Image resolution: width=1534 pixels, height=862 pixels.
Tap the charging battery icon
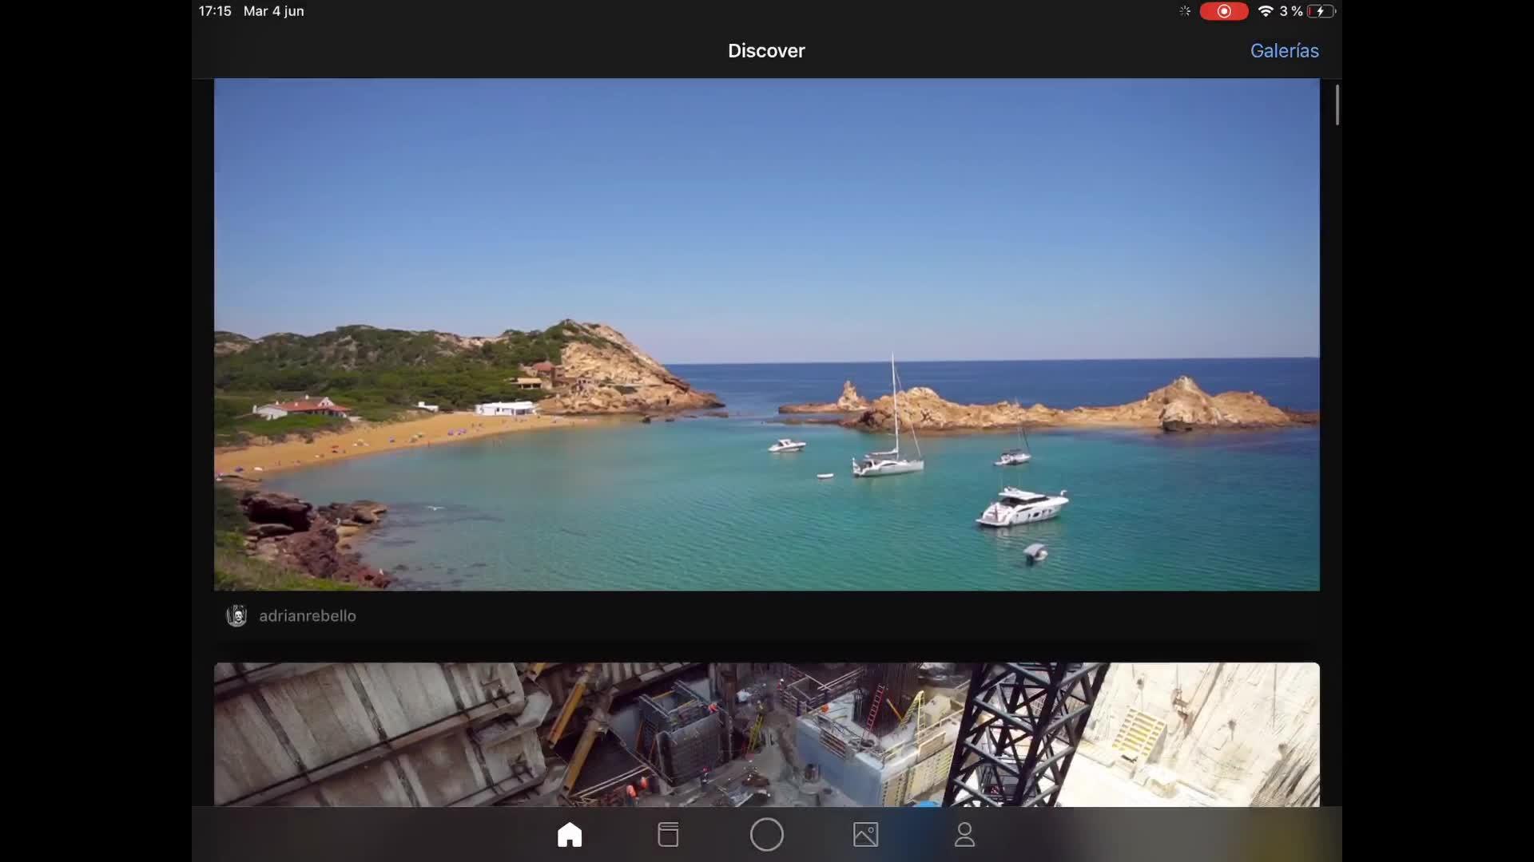tap(1321, 11)
